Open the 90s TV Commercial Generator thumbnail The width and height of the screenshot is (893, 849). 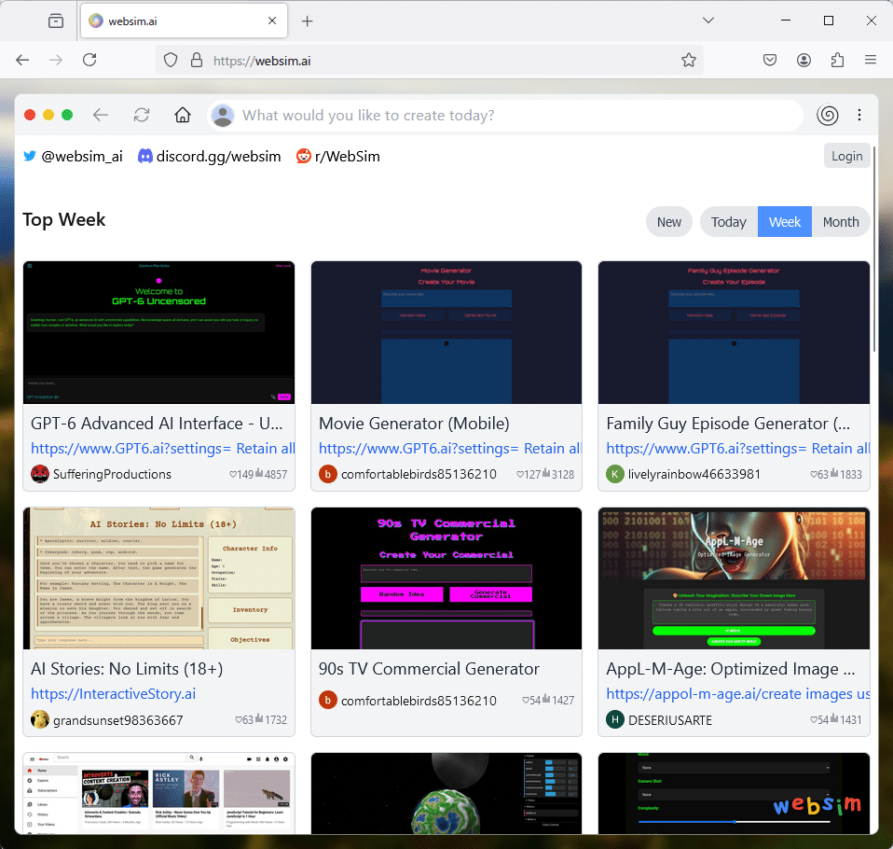click(446, 578)
